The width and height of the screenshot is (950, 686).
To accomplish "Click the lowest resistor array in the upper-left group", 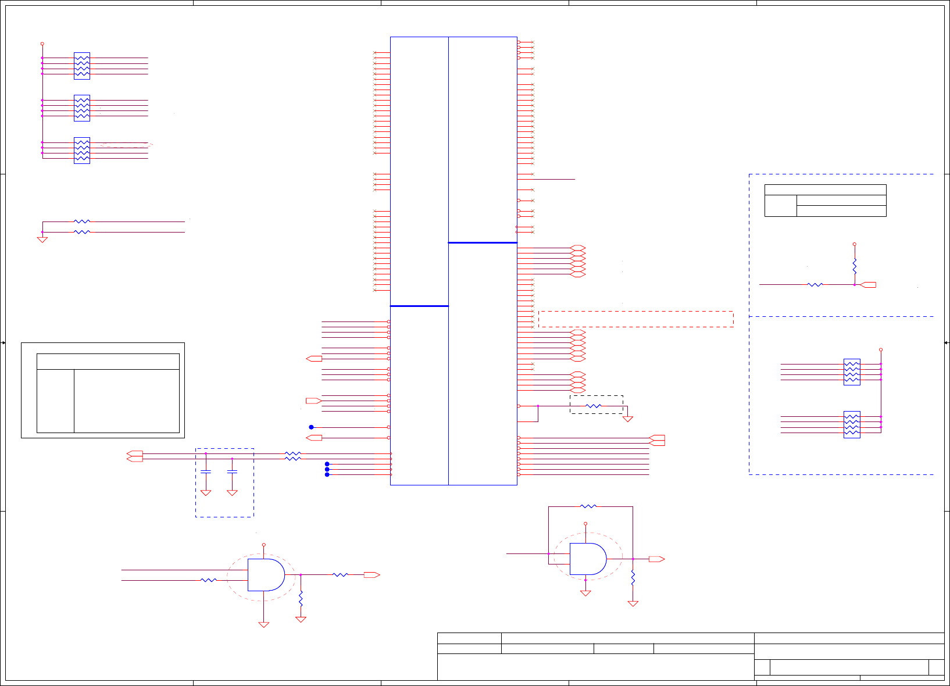I will click(82, 151).
